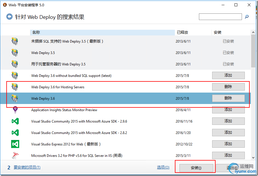Viewport: 258px width, 176px height.
Task: Go back using the blue arrow icon
Action: [9, 17]
